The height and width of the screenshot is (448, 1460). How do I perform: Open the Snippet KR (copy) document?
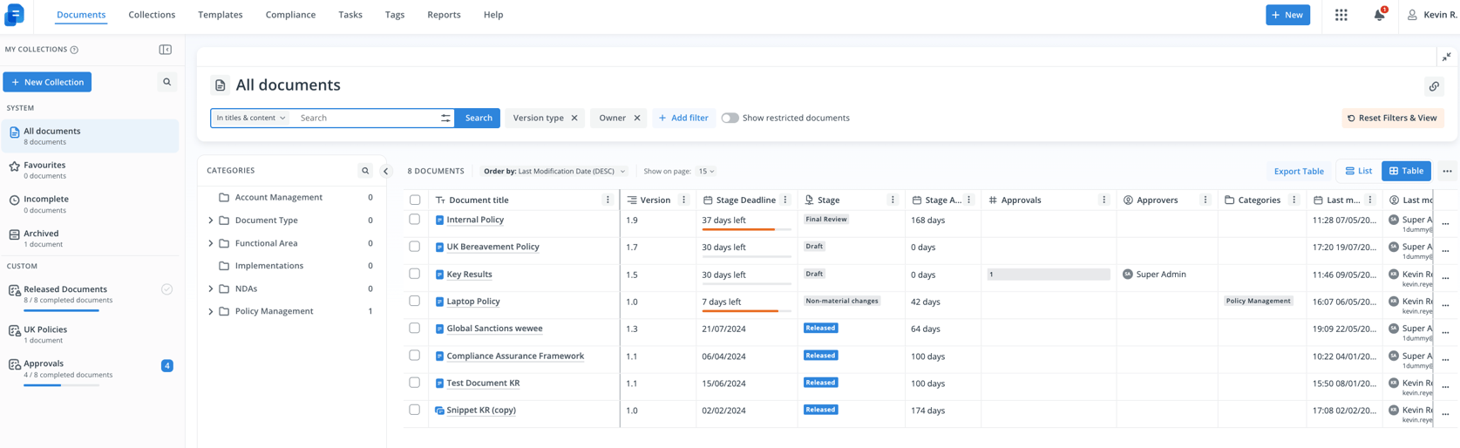[481, 410]
